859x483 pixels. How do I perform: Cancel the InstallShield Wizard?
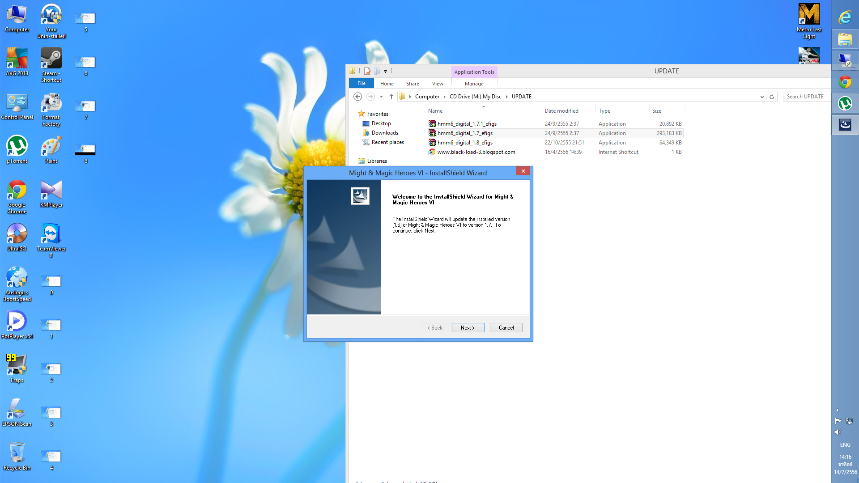point(506,328)
